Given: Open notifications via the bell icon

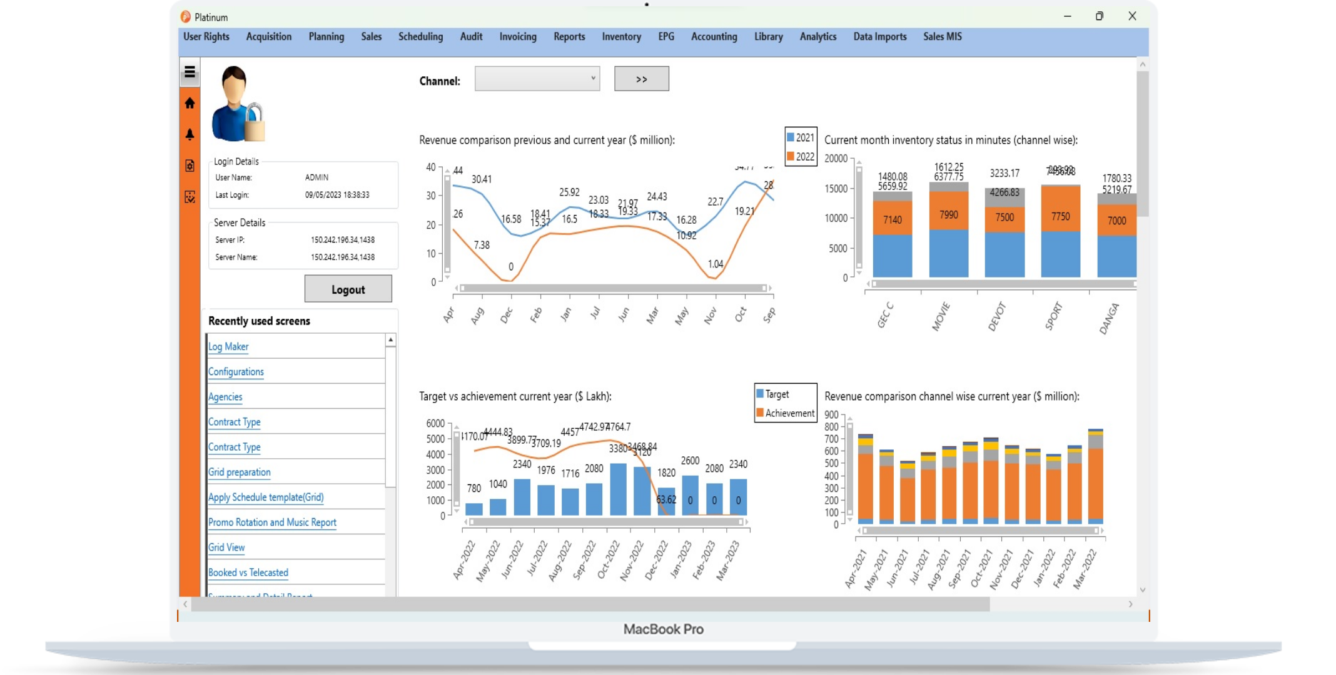Looking at the screenshot, I should [190, 134].
